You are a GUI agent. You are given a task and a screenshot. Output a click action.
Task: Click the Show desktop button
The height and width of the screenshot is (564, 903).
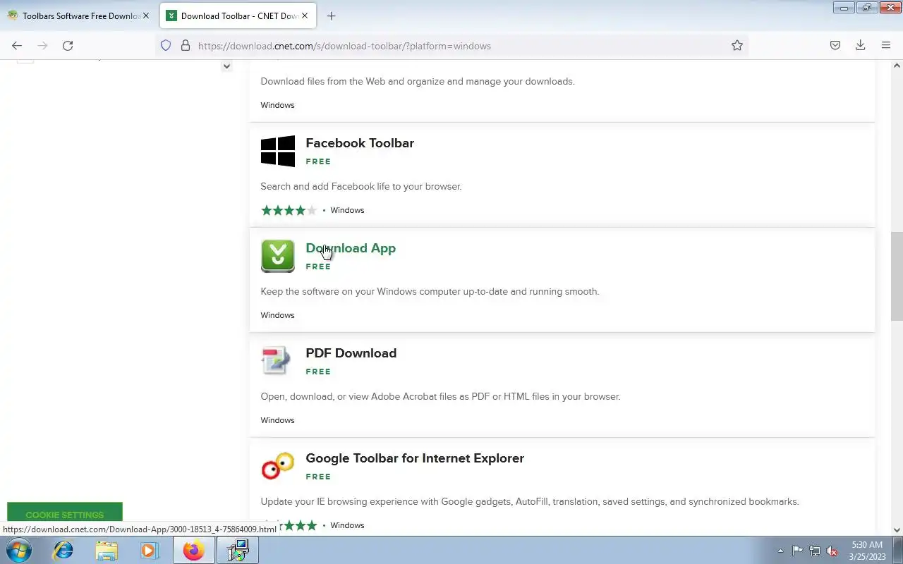[x=898, y=551]
